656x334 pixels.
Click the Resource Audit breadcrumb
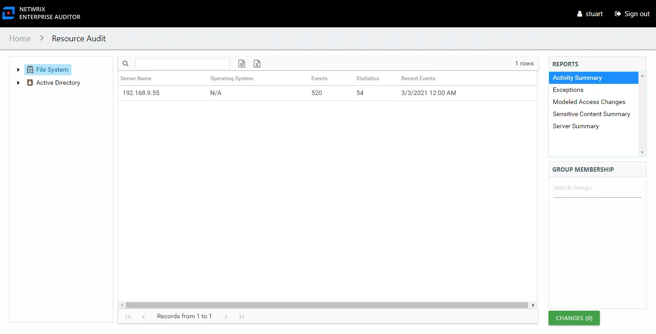[x=79, y=39]
